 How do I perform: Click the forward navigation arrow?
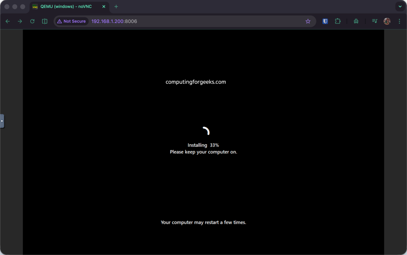tap(19, 21)
